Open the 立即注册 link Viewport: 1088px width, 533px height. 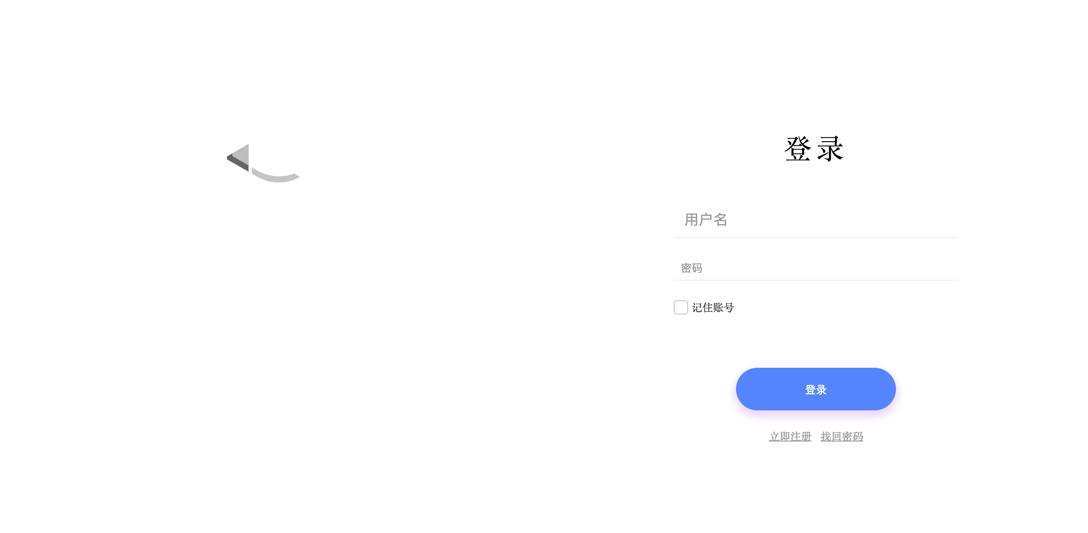[790, 437]
